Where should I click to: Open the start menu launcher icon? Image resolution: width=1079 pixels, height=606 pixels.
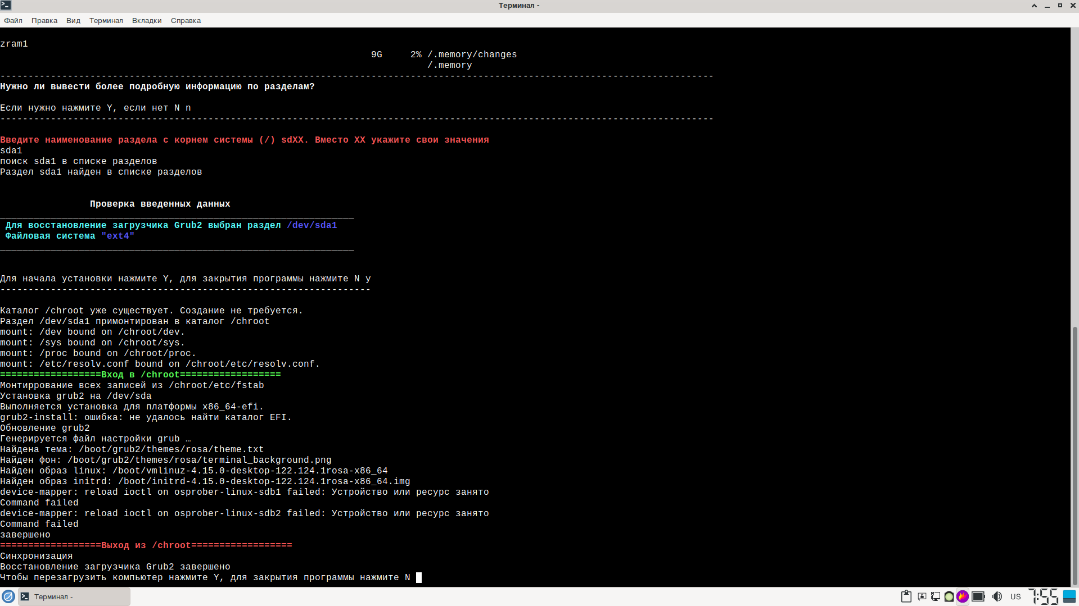(8, 596)
